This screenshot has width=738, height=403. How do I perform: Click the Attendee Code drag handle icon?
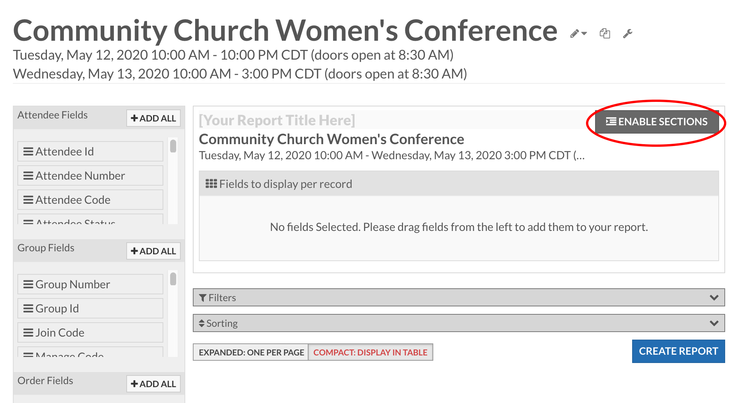tap(28, 200)
